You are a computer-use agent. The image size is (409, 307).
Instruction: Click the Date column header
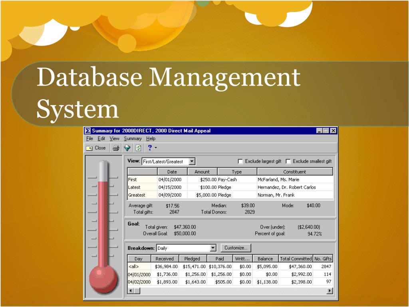tap(172, 172)
